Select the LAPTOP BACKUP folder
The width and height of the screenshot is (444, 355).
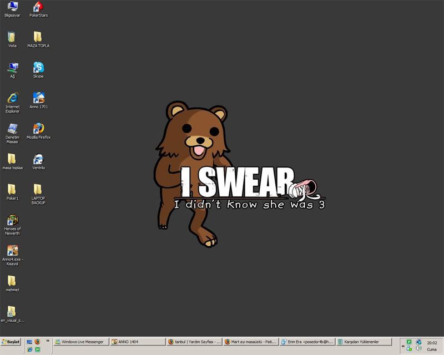click(38, 190)
